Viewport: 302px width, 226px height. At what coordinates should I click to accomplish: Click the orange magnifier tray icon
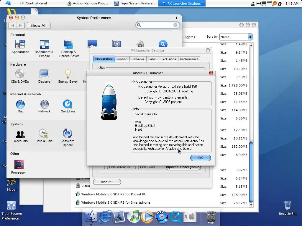(275, 4)
